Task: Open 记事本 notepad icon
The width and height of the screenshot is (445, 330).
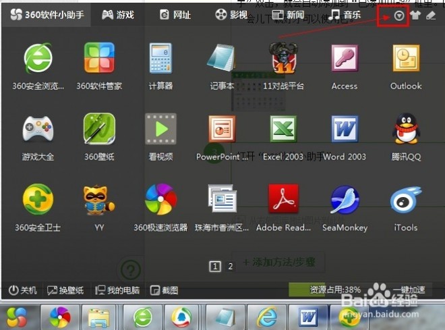Action: (x=222, y=57)
